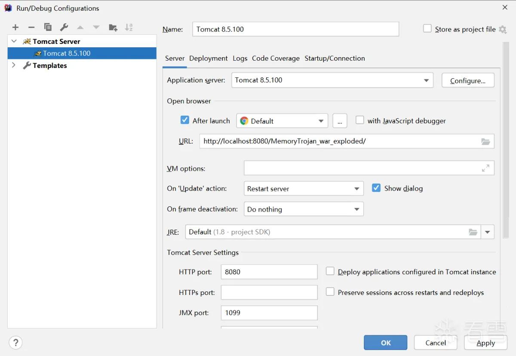This screenshot has width=516, height=356.
Task: Select Tomcat 8.5.100 configuration in tree
Action: [82, 53]
